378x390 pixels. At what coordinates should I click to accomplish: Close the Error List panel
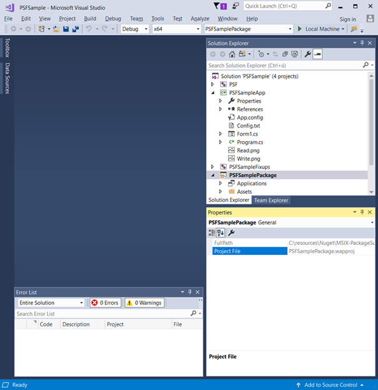coord(197,292)
